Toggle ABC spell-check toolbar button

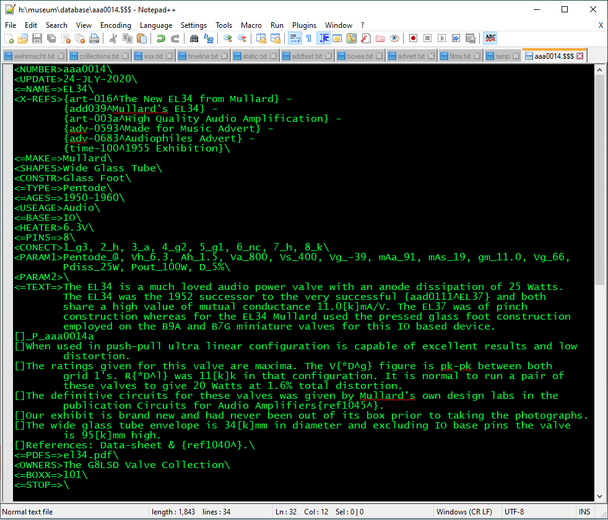click(490, 38)
